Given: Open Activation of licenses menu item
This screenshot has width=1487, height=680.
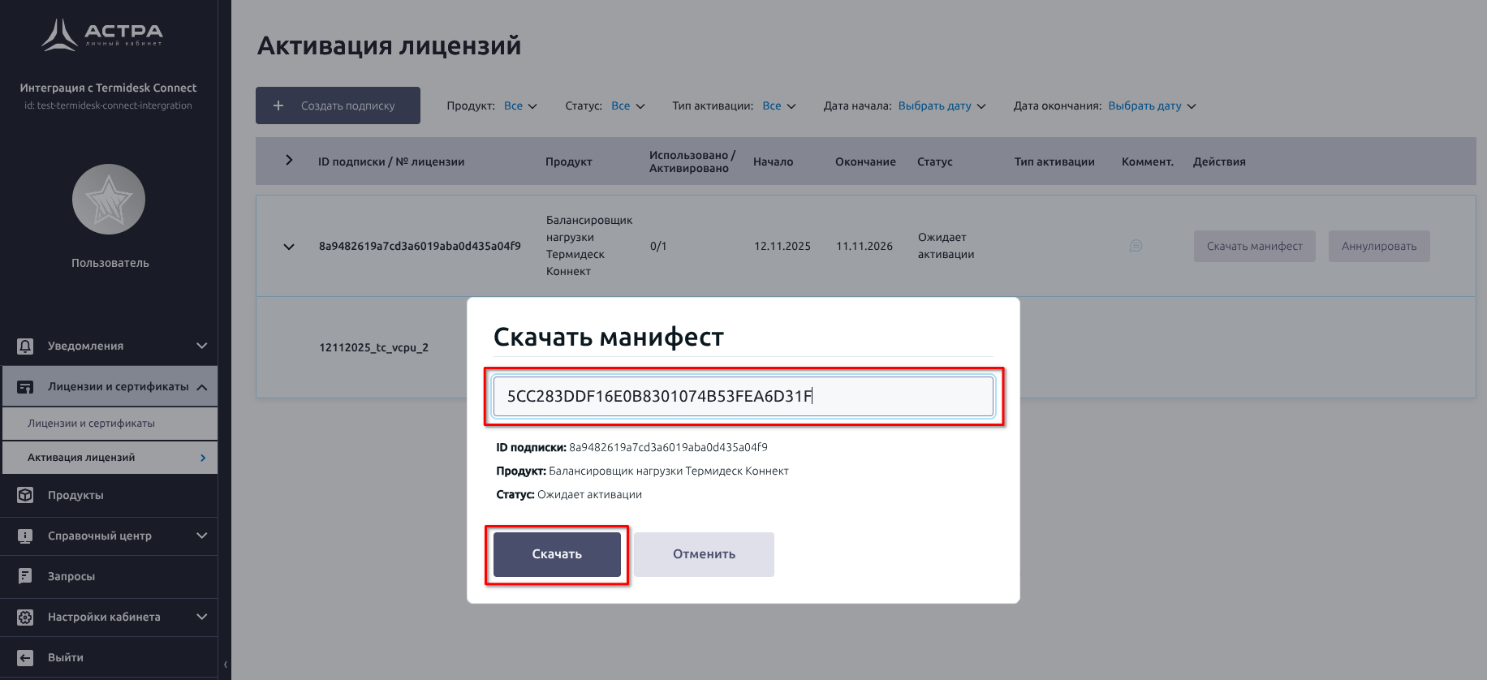Looking at the screenshot, I should [x=110, y=458].
